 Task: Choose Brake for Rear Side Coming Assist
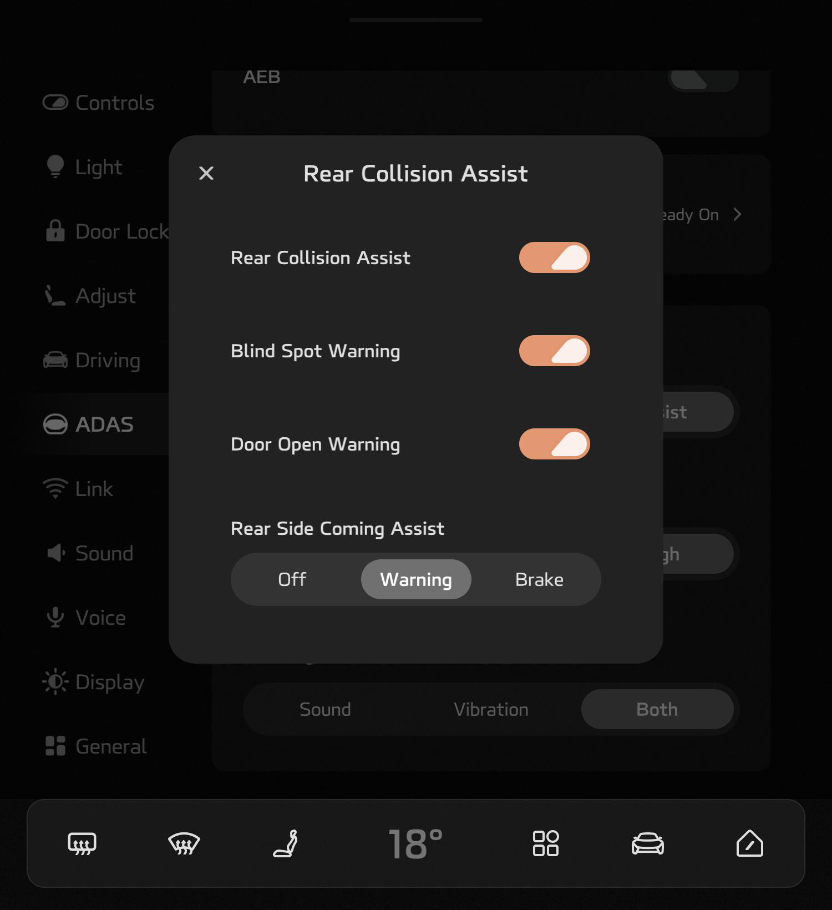[x=539, y=579]
